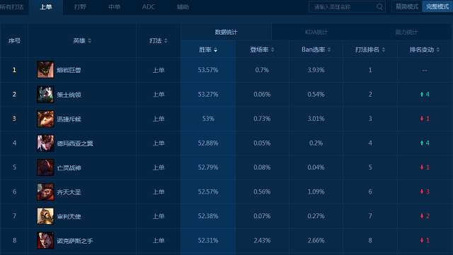Viewport: 453px width, 255px height.
Task: Sort by Ban选率 column arrows
Action: [x=329, y=49]
